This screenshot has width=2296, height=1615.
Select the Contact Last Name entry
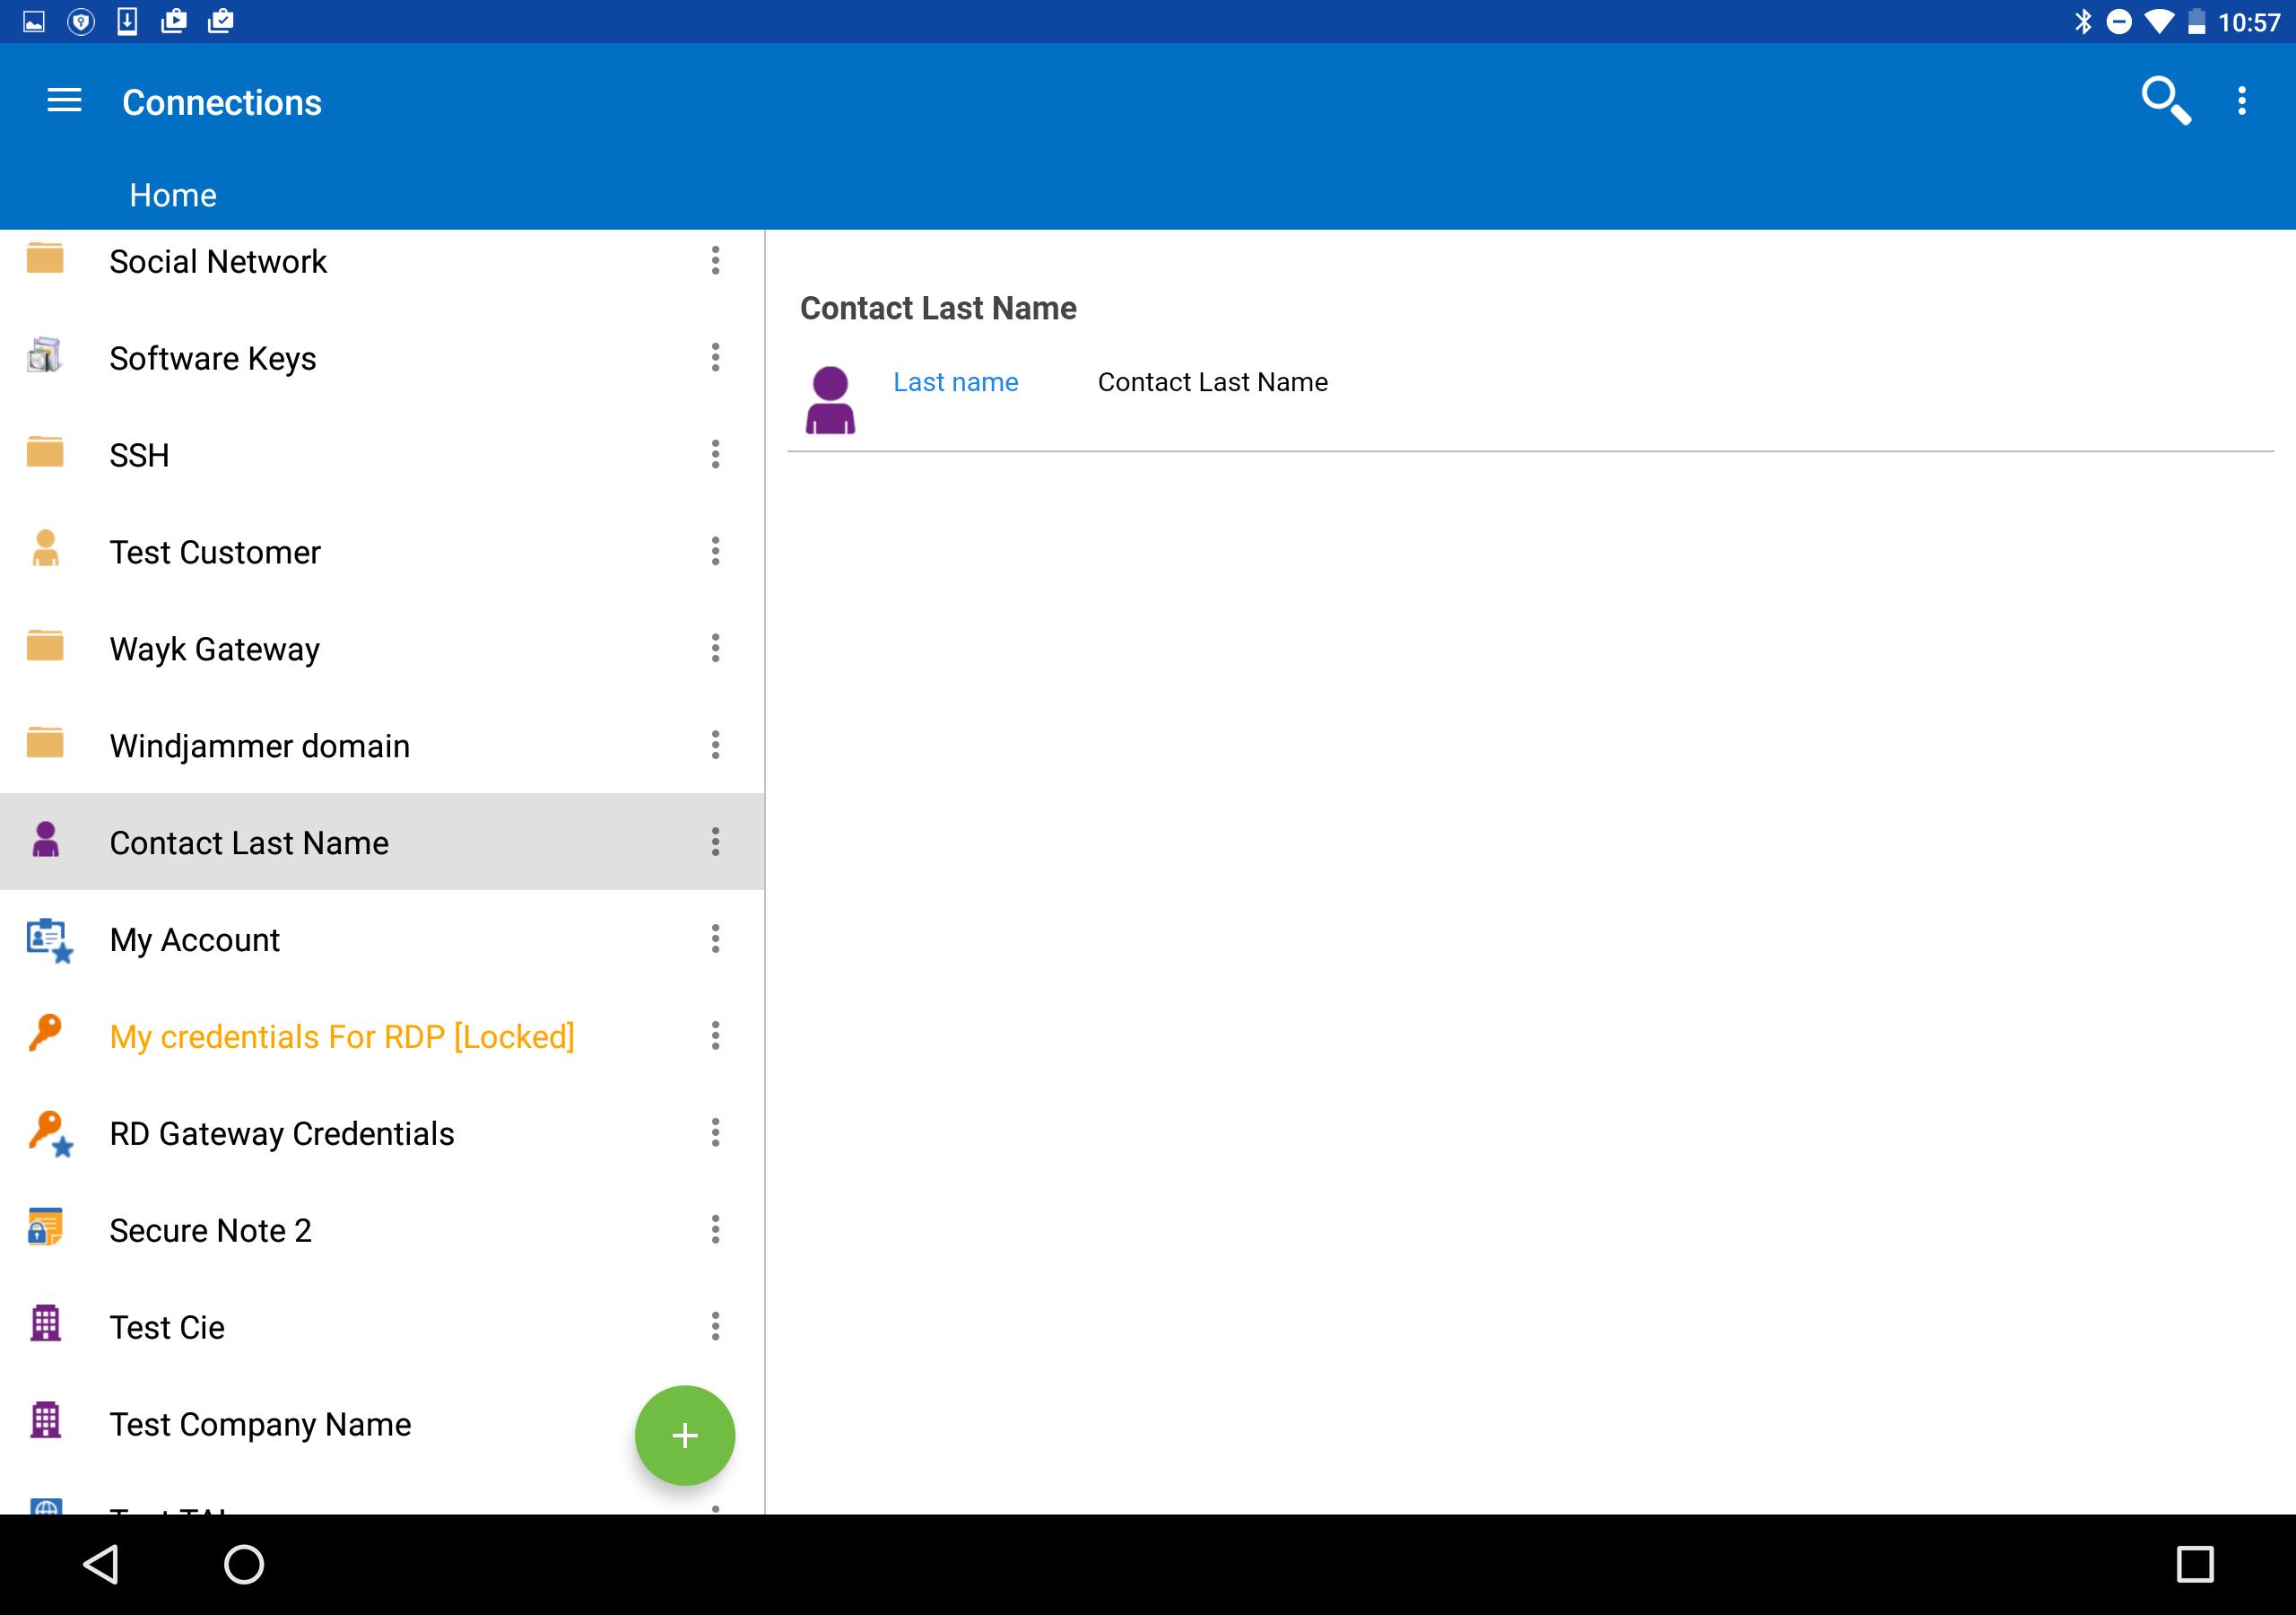tap(382, 842)
